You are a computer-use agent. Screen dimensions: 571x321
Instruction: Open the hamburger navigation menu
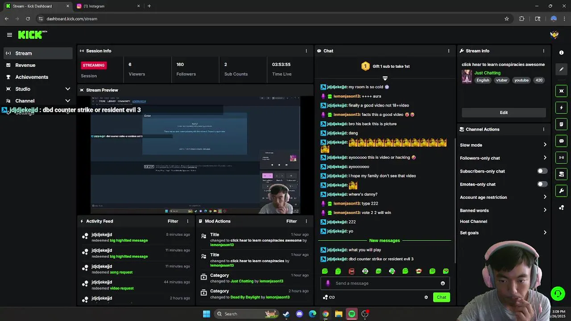9,35
